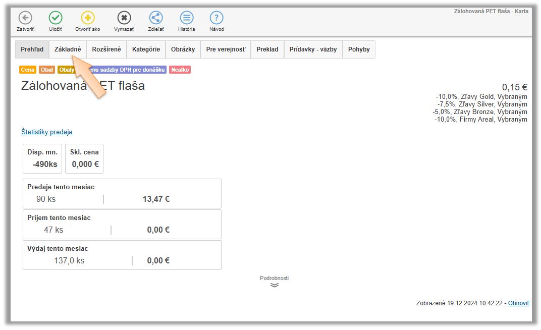The image size is (541, 330).
Task: Open História icon in toolbar
Action: [x=187, y=18]
